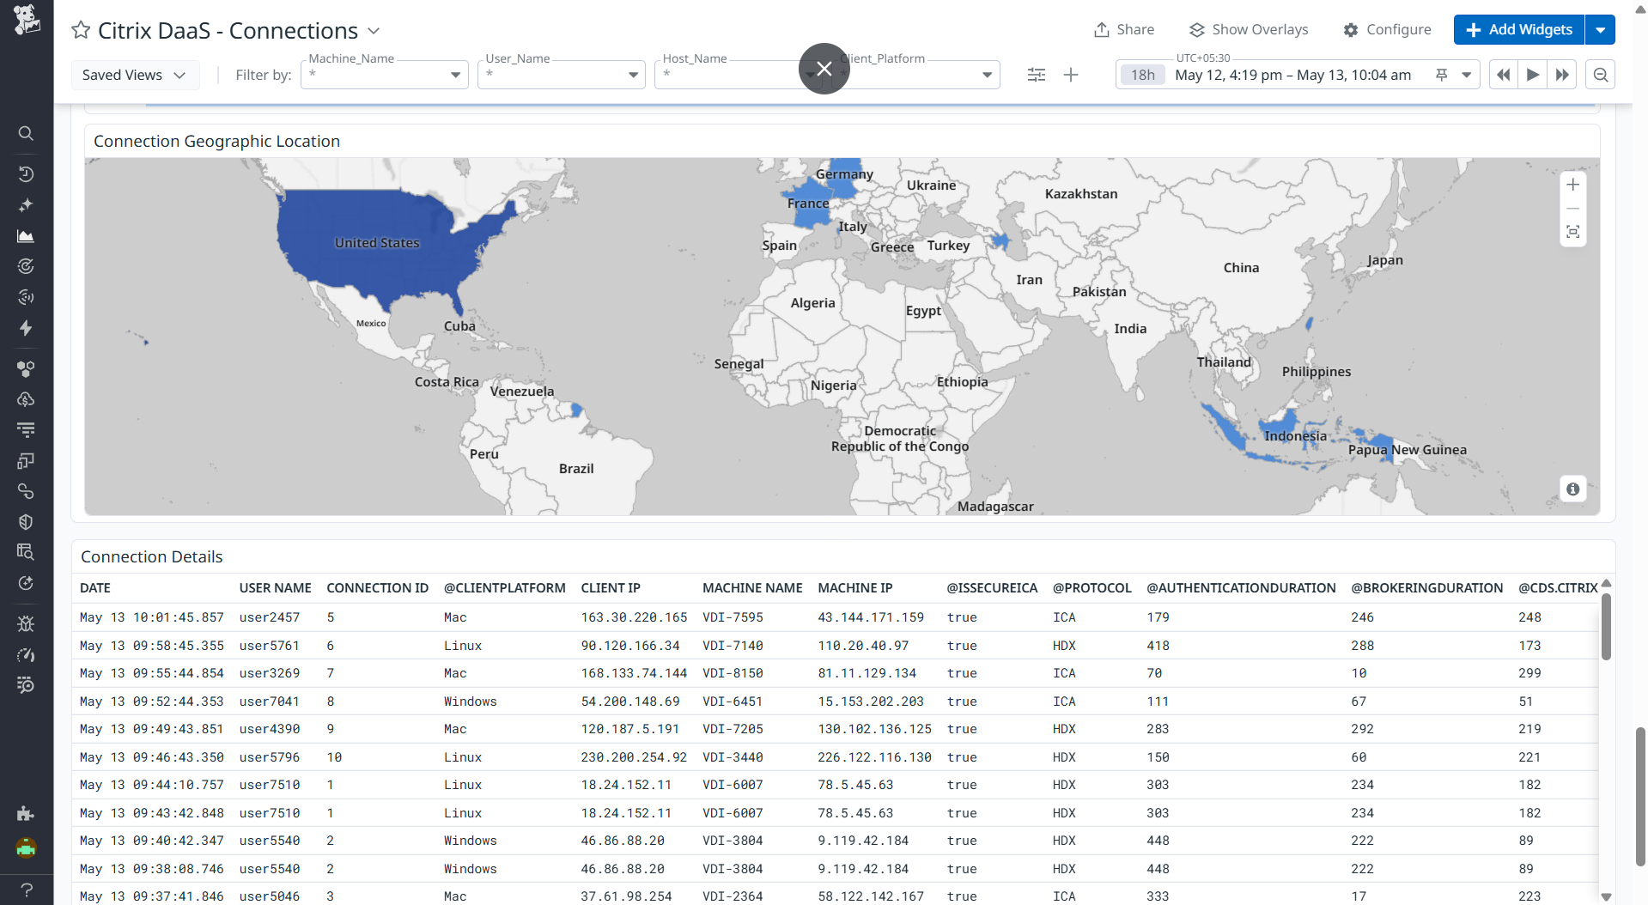Click user2457 in the table
This screenshot has width=1648, height=905.
coord(270,617)
